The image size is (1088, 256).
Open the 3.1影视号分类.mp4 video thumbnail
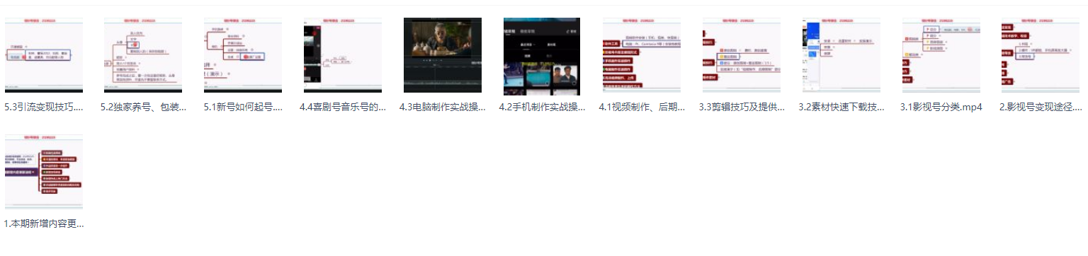tap(941, 55)
